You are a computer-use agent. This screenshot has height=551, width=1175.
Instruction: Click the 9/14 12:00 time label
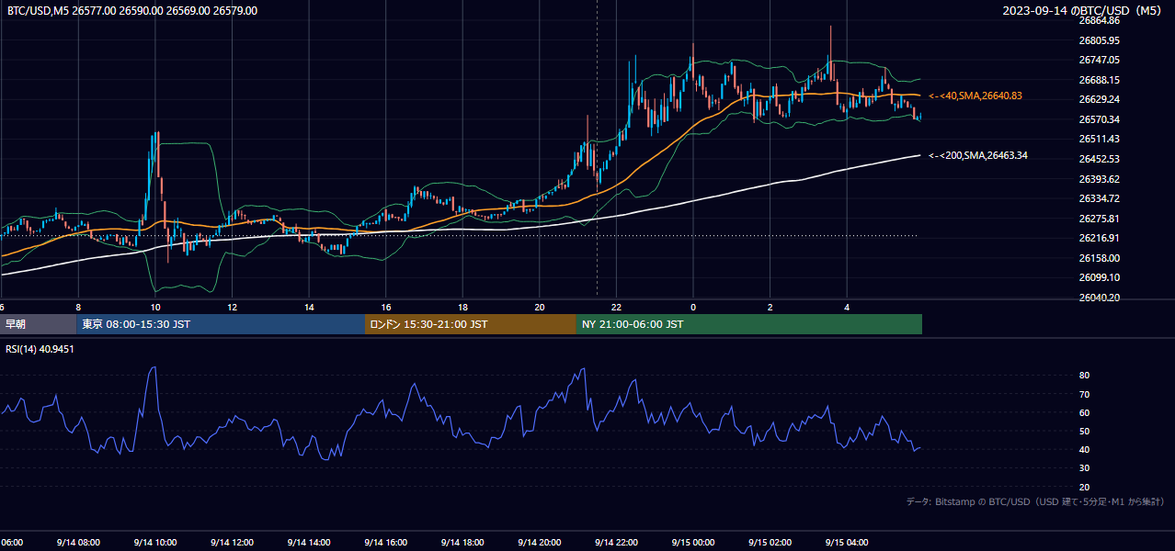point(232,542)
